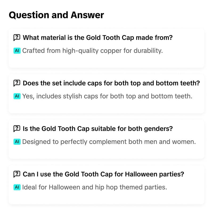
Task: Click the AI badge next to copper answer
Action: [x=17, y=51]
